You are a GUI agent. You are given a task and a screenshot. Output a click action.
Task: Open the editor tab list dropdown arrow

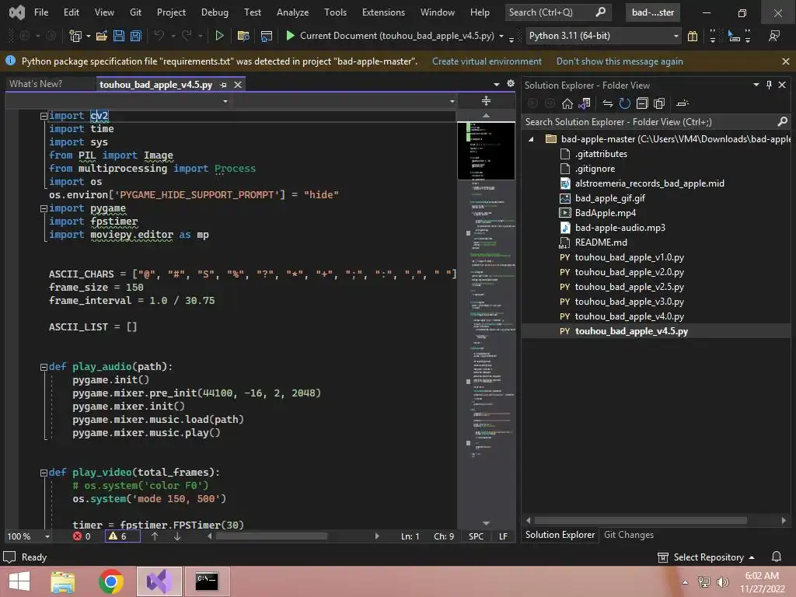496,84
